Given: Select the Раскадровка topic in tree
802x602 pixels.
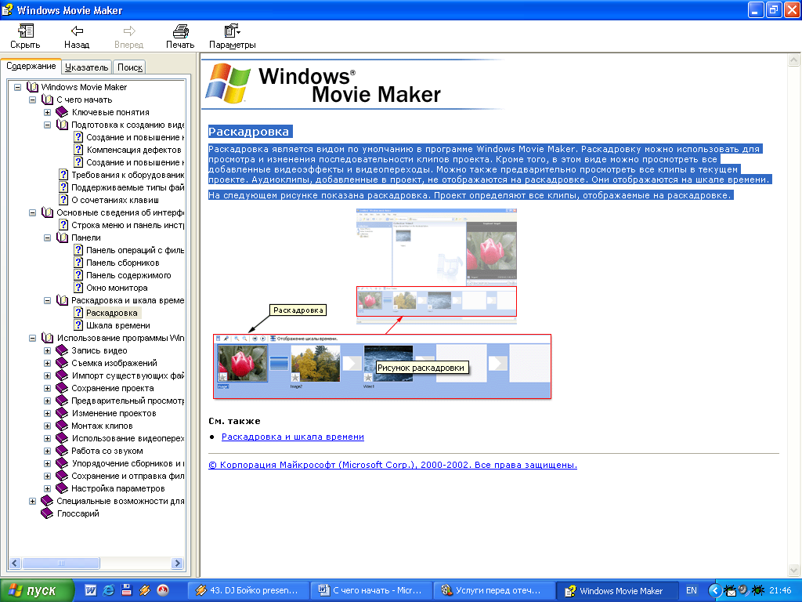Looking at the screenshot, I should tap(111, 313).
